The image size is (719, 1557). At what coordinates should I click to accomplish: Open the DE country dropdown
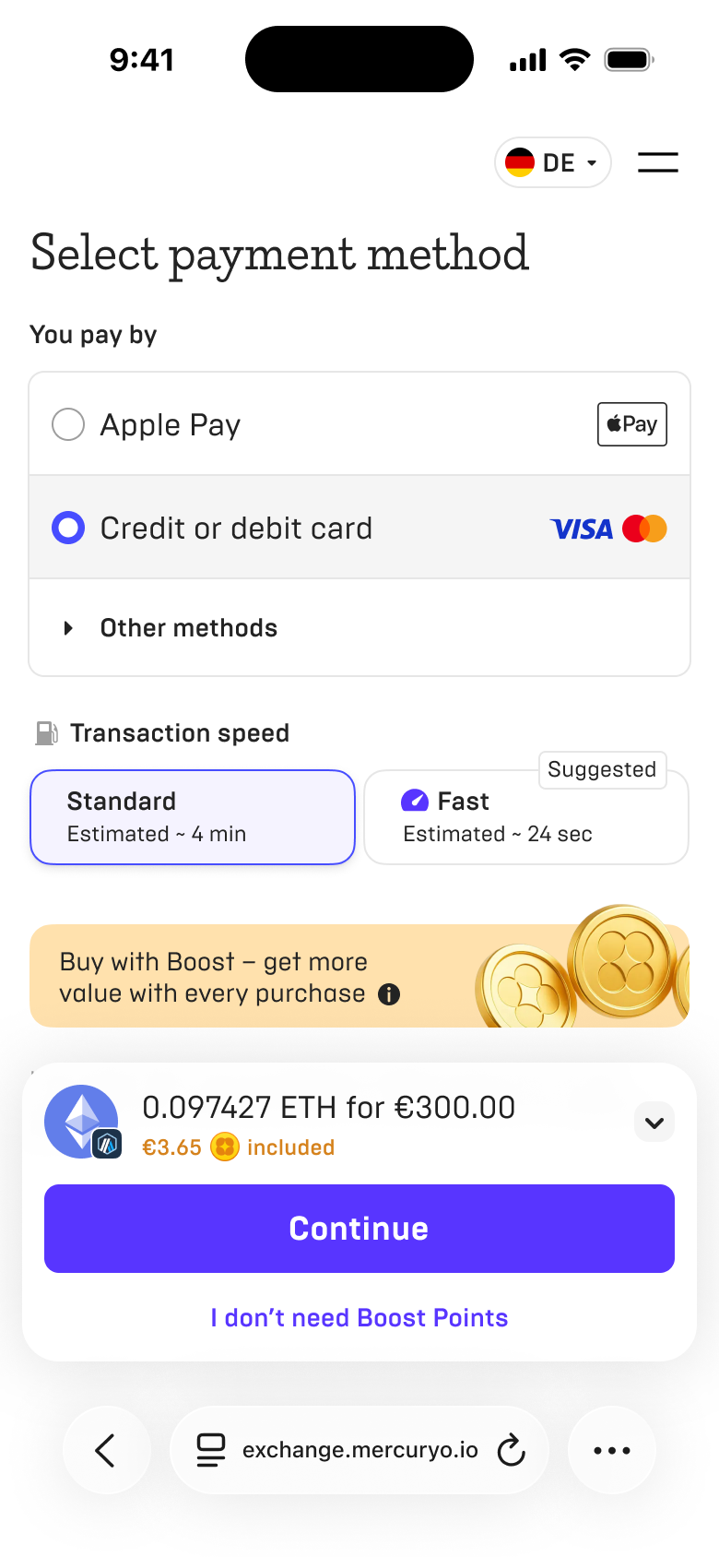(553, 162)
